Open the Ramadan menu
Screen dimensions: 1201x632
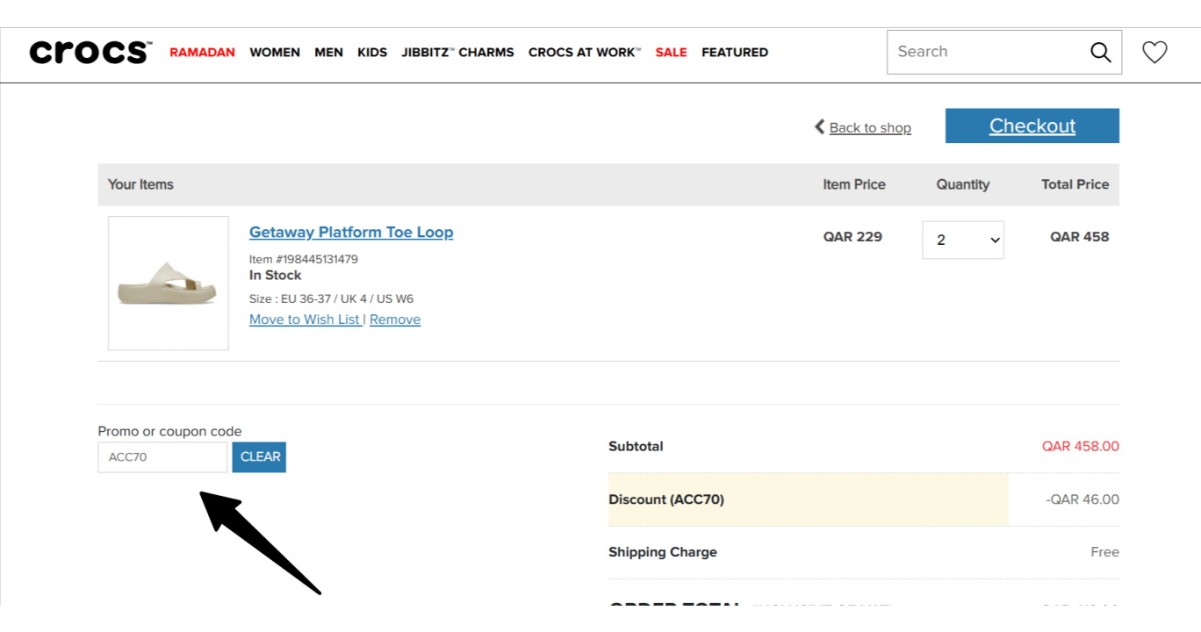(x=203, y=52)
